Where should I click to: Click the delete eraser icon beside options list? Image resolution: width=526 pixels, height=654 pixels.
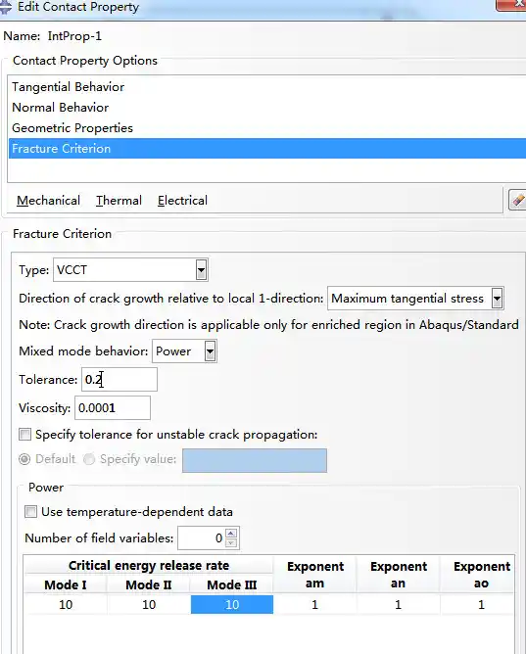coord(518,200)
